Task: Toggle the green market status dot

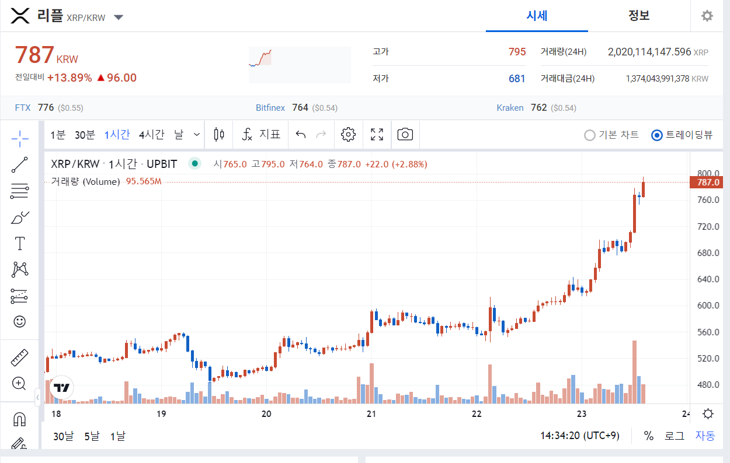Action: coord(194,164)
